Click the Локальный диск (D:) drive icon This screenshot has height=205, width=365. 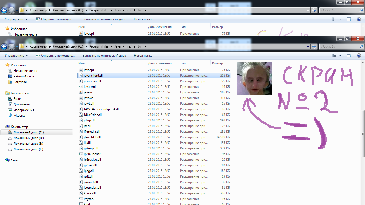click(x=10, y=138)
